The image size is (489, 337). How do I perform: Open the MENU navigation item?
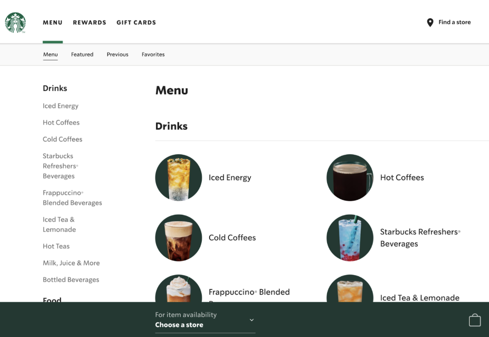pyautogui.click(x=53, y=22)
